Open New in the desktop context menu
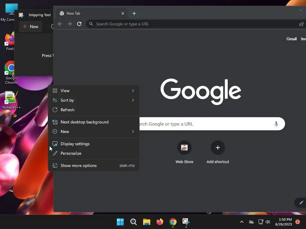Screen dimensions: 306x229 coord(94,131)
